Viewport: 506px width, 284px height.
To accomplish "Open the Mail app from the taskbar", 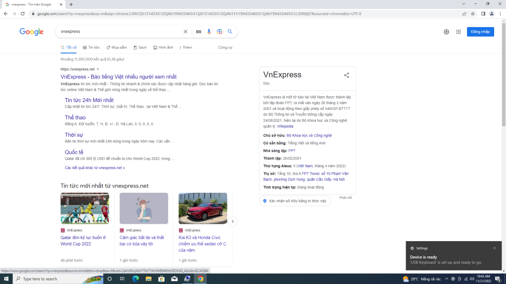I will tap(174, 279).
